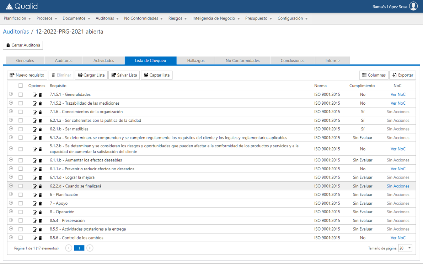Open the Columnas selector
The width and height of the screenshot is (423, 264).
(x=374, y=75)
